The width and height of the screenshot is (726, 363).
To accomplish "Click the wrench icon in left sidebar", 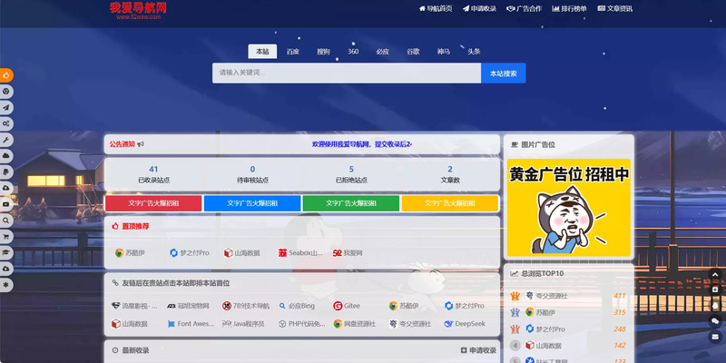I will tap(5, 140).
